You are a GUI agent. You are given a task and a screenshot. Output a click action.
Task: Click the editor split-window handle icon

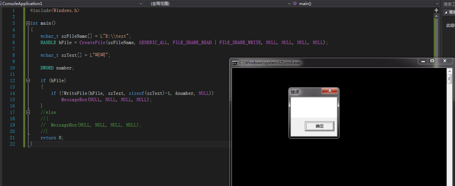click(436, 10)
